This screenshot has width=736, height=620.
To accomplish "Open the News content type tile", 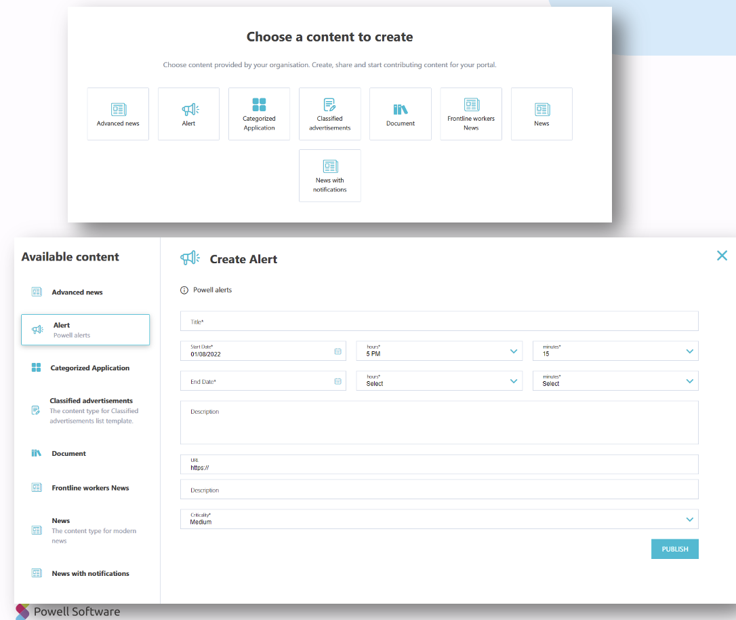I will pyautogui.click(x=541, y=113).
